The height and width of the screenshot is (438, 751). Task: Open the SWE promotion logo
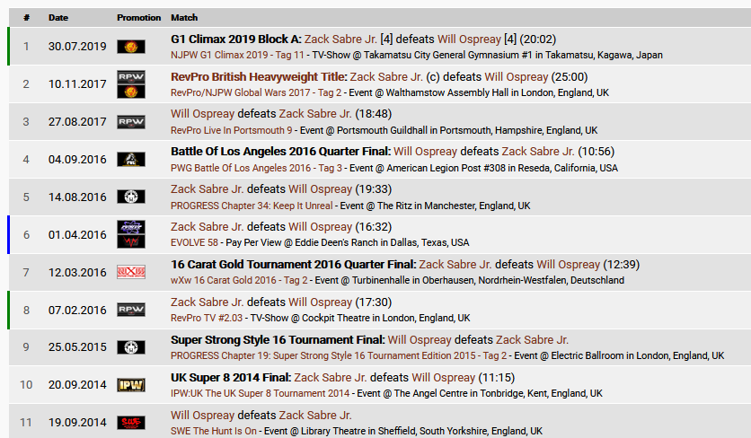coord(130,423)
